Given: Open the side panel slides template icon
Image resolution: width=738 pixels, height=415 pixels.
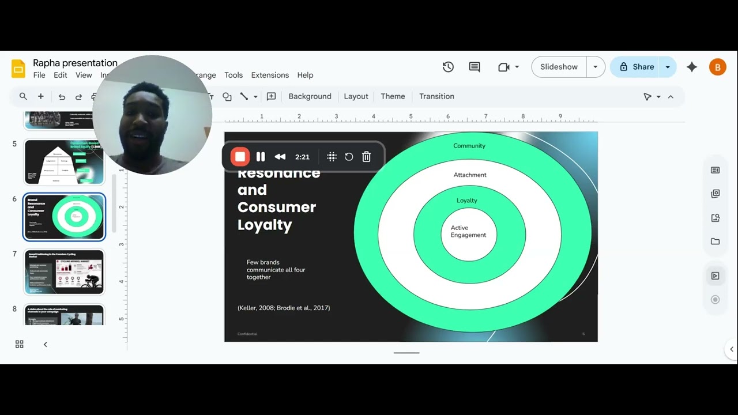Looking at the screenshot, I should (x=716, y=170).
